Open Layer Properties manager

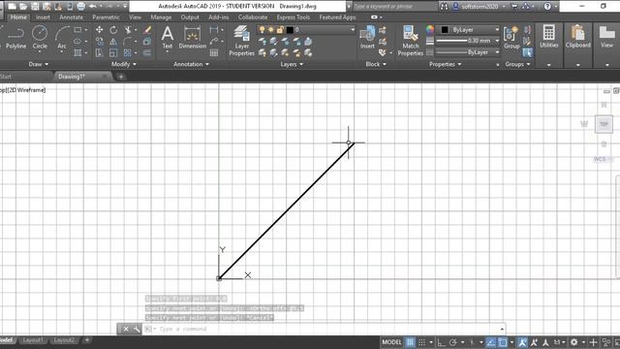click(241, 41)
